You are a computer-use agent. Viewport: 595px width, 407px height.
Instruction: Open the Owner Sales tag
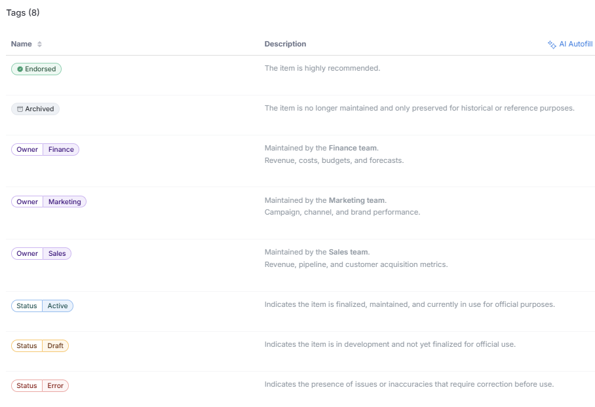(x=41, y=254)
